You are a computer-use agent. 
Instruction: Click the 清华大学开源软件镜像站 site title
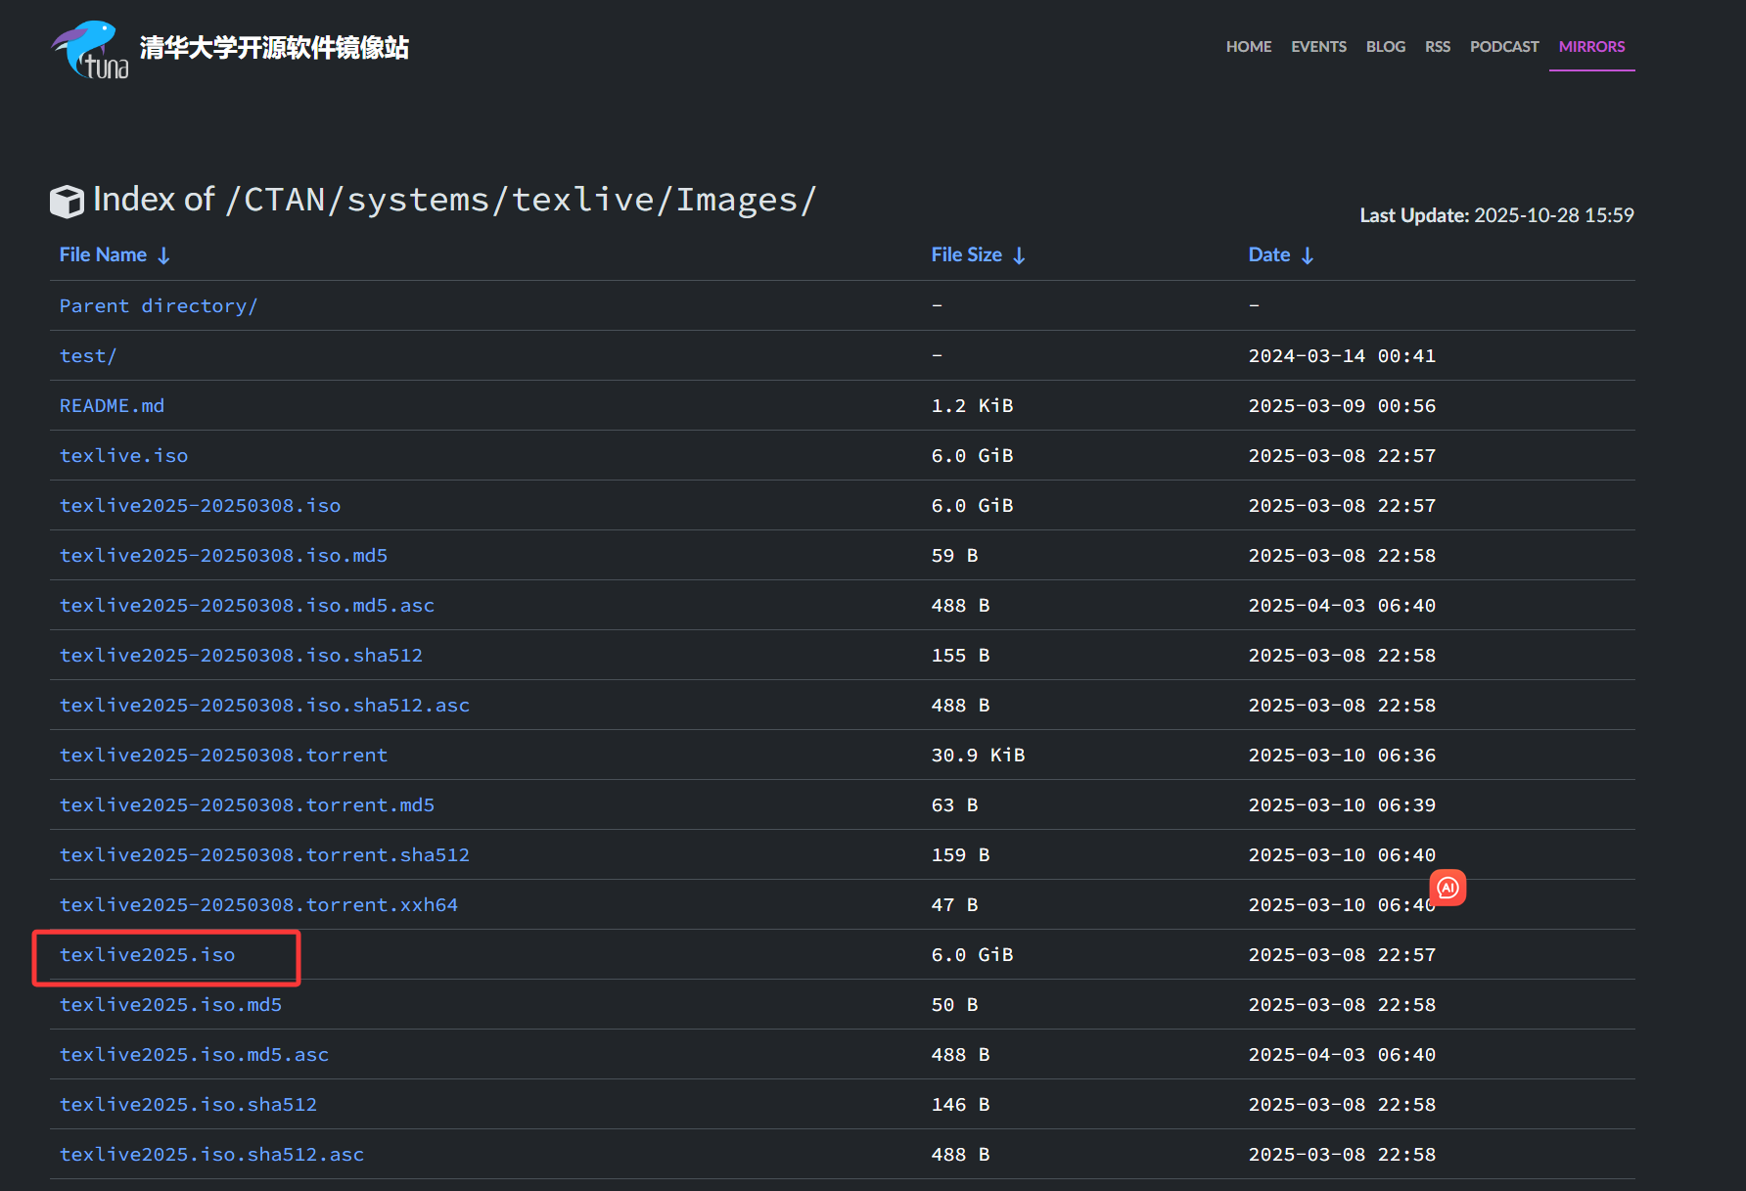click(274, 48)
